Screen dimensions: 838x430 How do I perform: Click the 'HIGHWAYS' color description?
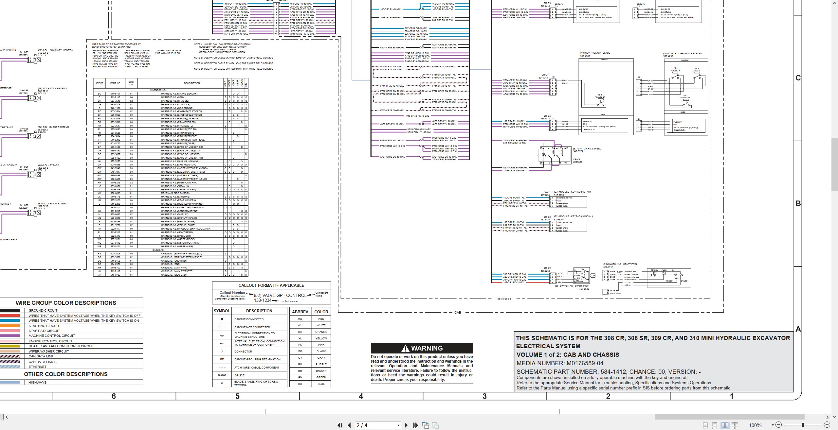[x=37, y=382]
